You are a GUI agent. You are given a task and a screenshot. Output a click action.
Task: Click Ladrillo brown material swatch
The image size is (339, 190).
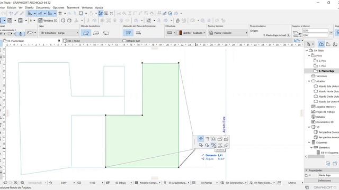point(180,33)
